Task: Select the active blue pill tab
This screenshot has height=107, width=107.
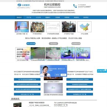Action: (x=31, y=44)
